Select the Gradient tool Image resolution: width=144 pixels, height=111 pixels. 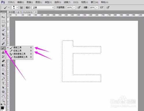(3, 65)
